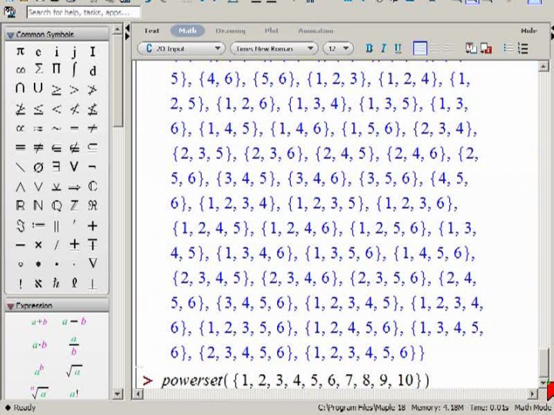554x415 pixels.
Task: Switch to Math mode tab
Action: pos(188,31)
